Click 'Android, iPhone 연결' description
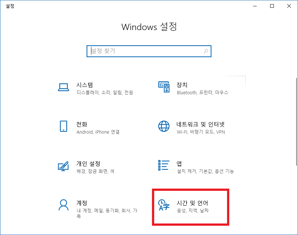Viewport: 298px width, 235px height. pyautogui.click(x=98, y=132)
